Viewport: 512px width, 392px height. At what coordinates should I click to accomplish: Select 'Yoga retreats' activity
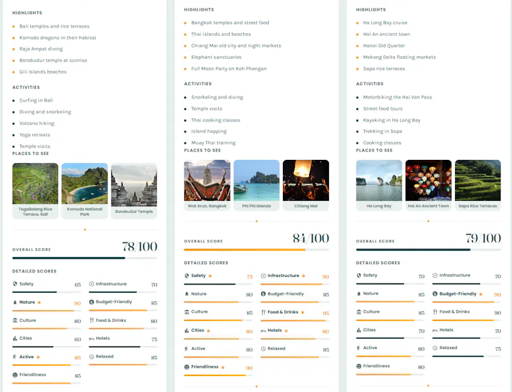tap(35, 135)
